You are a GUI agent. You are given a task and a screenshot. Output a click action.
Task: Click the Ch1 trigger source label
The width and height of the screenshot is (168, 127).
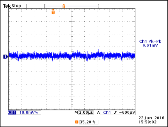point(107,113)
